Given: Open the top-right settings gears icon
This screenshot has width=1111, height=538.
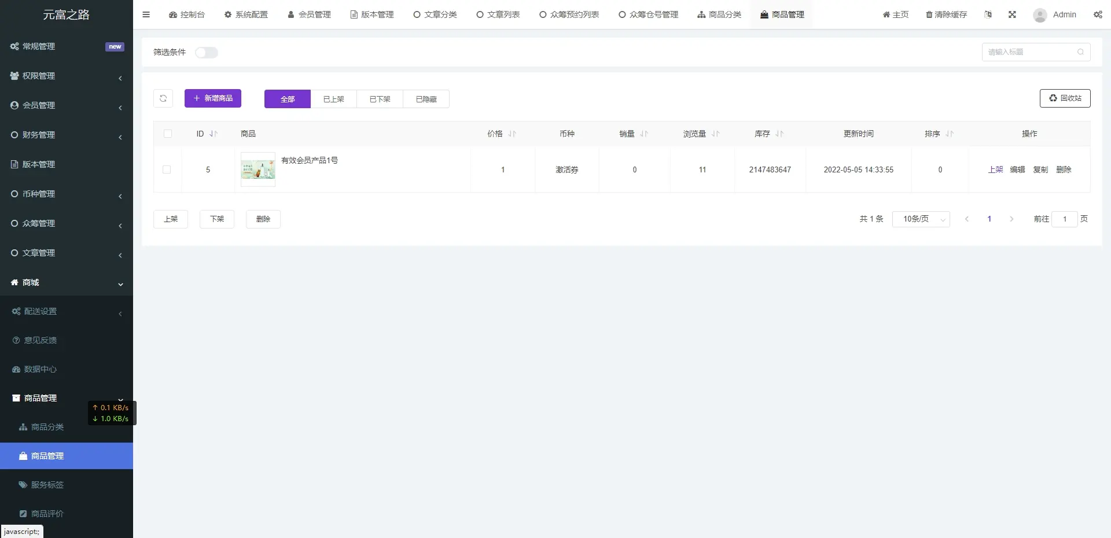Looking at the screenshot, I should click(1098, 14).
